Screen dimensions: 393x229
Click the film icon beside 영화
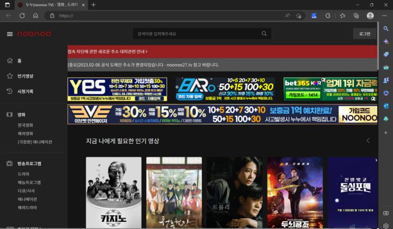(x=10, y=115)
